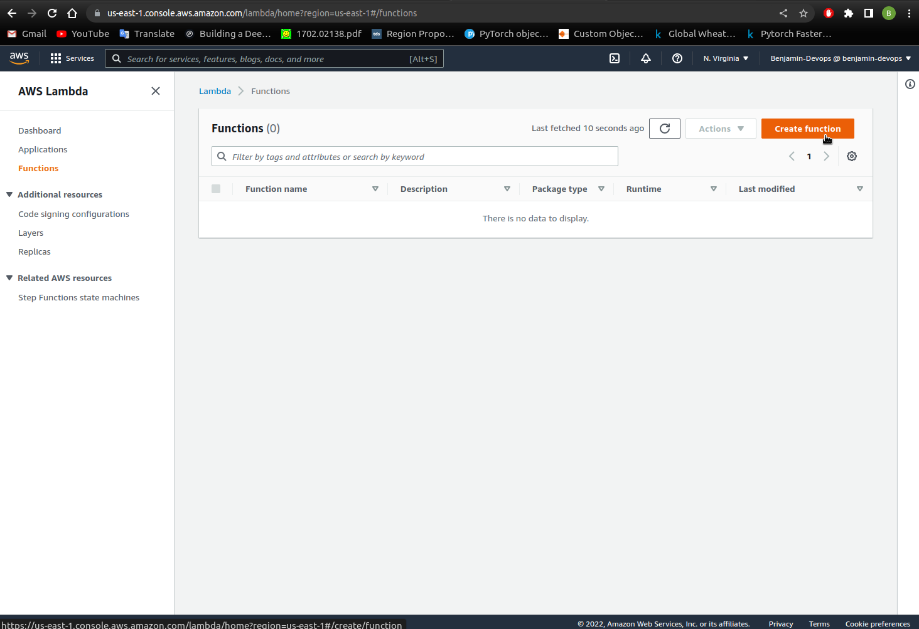Viewport: 919px width, 629px height.
Task: Select Functions in Lambda sidebar
Action: coord(38,168)
